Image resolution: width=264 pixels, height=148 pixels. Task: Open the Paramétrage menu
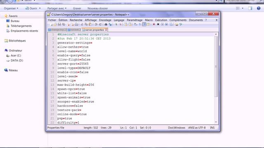pyautogui.click(x=134, y=20)
